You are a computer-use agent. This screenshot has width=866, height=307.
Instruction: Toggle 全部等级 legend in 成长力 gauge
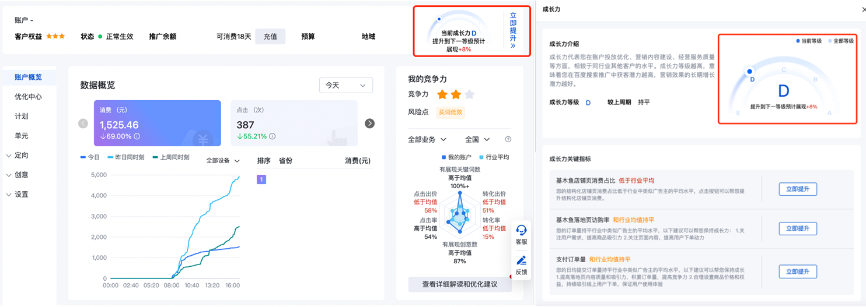click(x=841, y=41)
